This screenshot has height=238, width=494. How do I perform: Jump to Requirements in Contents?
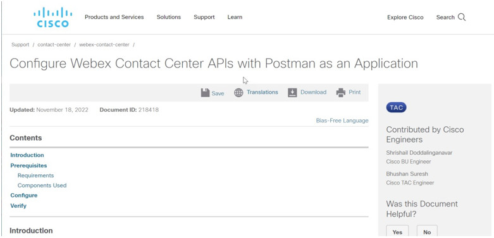(35, 176)
